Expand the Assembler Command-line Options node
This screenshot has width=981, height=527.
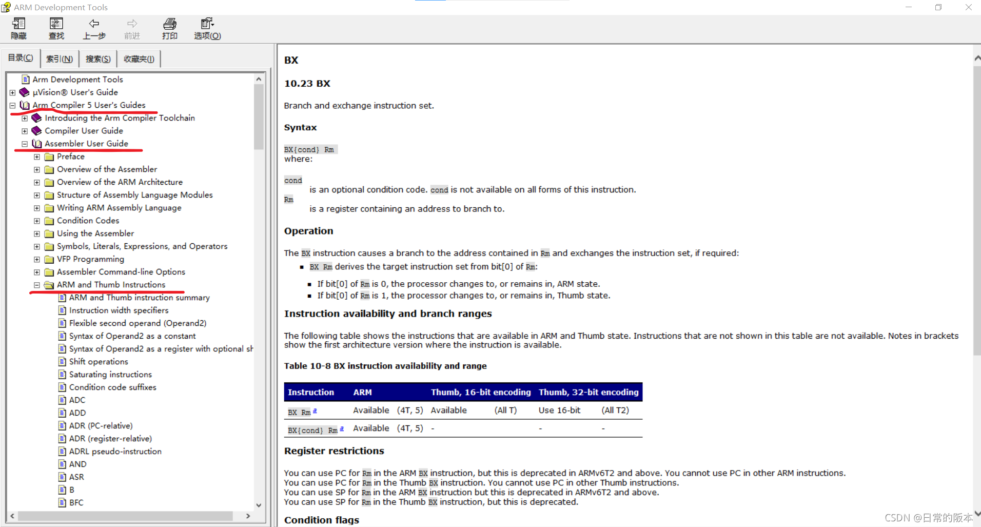[37, 272]
